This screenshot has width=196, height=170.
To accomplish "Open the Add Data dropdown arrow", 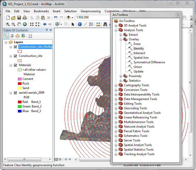I will click(x=72, y=18).
